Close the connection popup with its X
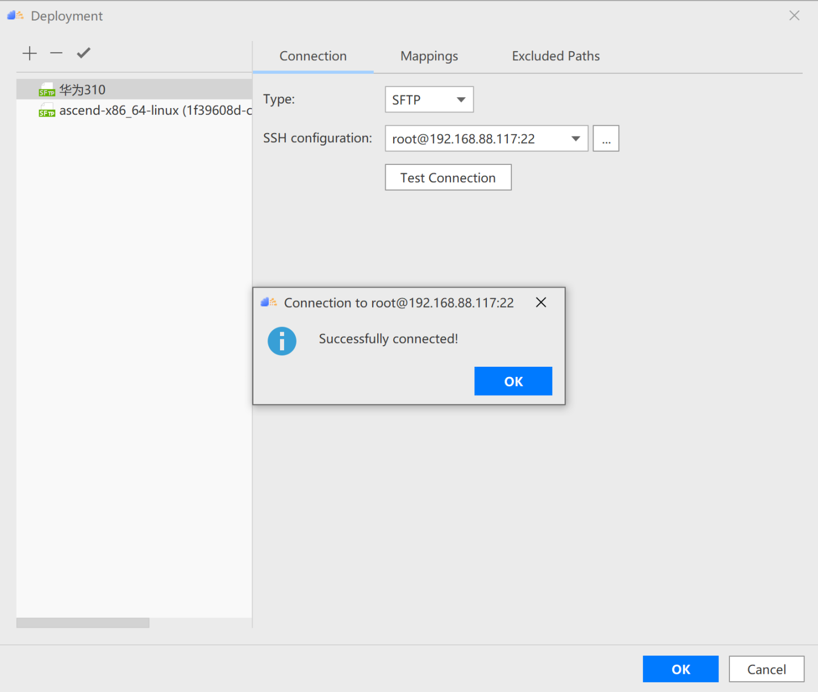Viewport: 818px width, 692px height. 540,303
